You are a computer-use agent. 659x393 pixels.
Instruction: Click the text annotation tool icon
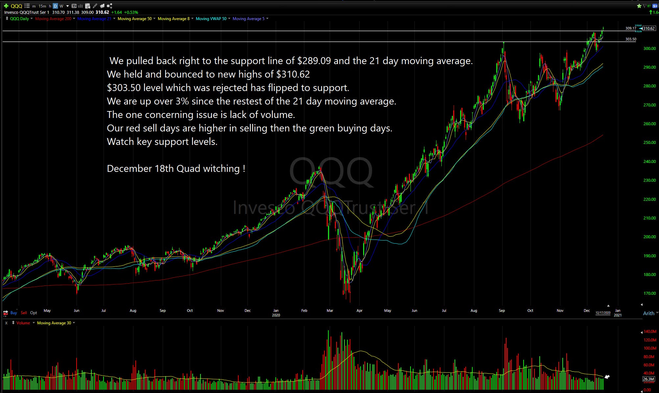click(x=74, y=6)
